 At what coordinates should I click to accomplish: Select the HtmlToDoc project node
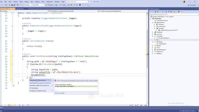tap(158, 19)
